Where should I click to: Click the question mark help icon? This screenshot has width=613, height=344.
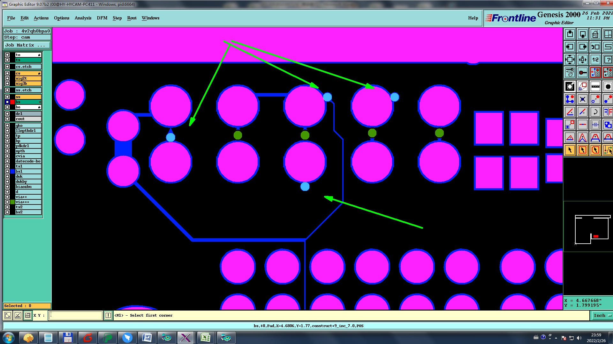pos(608,60)
